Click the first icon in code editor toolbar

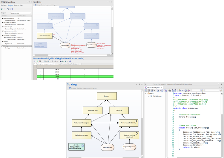click(x=146, y=90)
